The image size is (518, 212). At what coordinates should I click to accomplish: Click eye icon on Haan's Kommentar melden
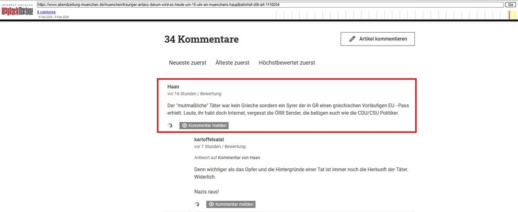185,126
